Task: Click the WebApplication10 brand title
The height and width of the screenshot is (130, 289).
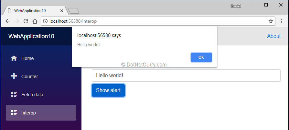Action: [x=31, y=36]
